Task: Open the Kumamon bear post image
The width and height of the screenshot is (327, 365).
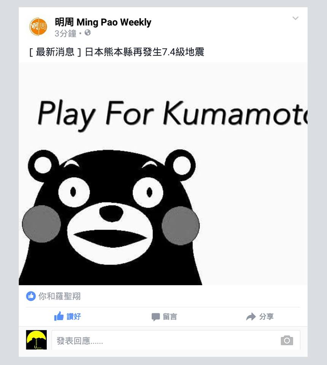Action: pos(163,174)
